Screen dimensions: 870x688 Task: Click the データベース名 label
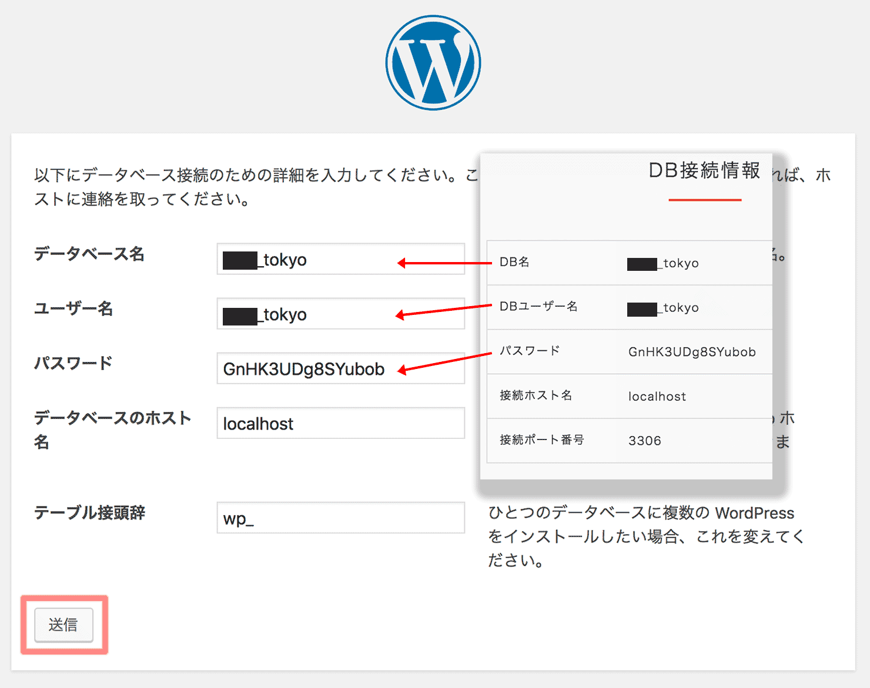coord(89,254)
